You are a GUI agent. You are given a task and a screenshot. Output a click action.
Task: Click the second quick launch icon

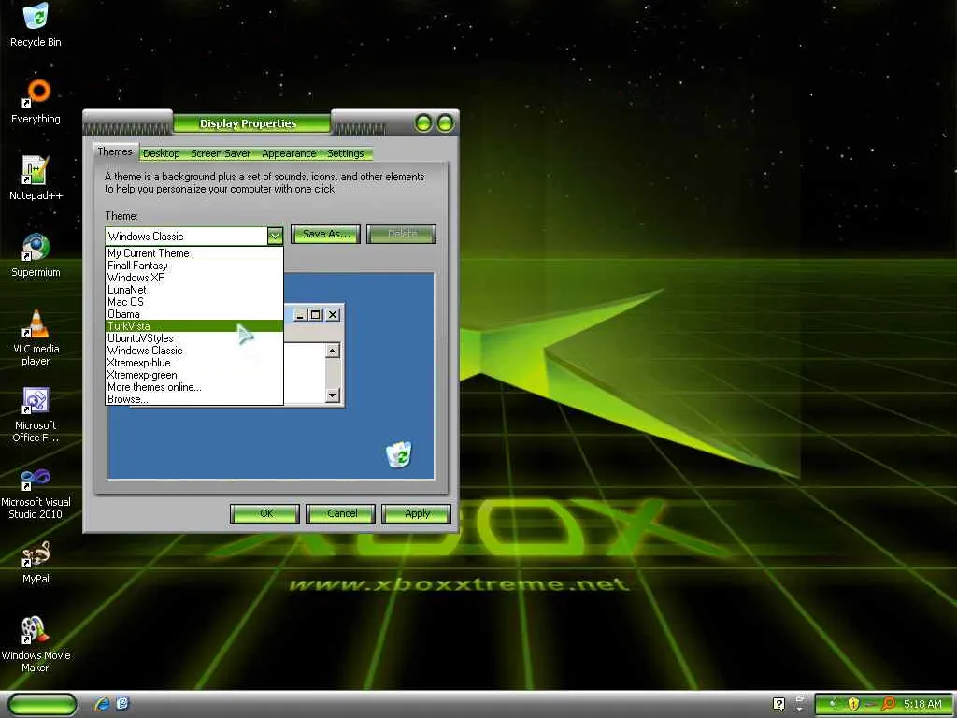pyautogui.click(x=122, y=704)
